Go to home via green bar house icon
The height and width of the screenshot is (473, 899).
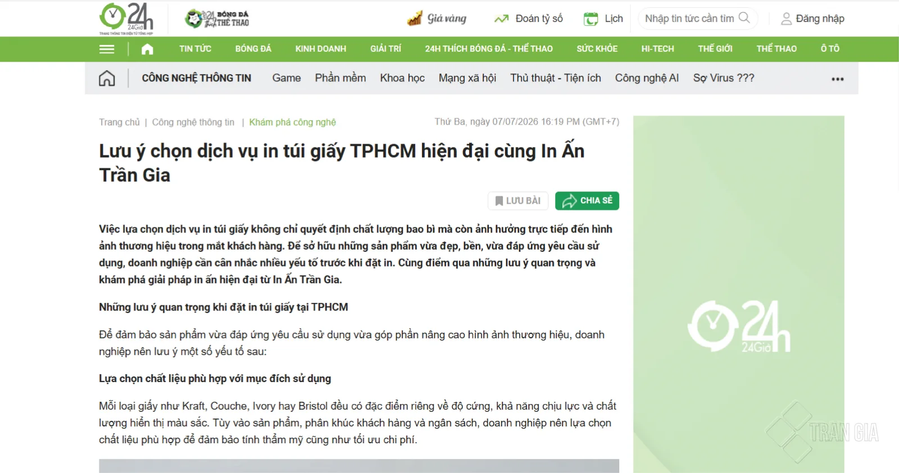(x=147, y=49)
